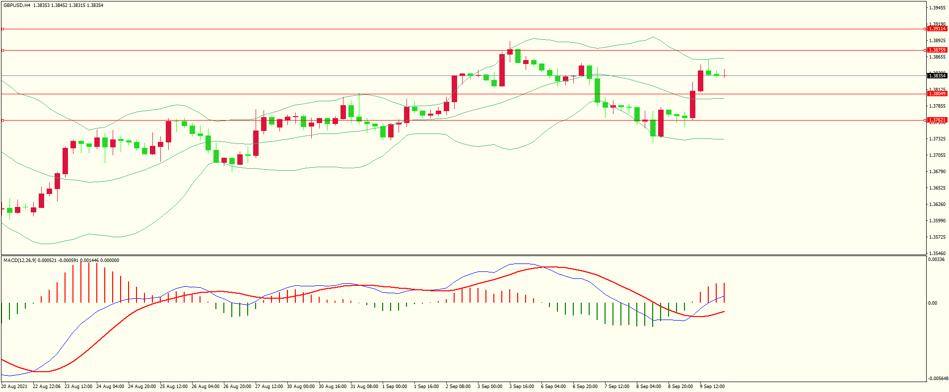Screen dimensions: 949x392
Task: Click the left anchor of the 1.38759 line
Action: [2, 50]
